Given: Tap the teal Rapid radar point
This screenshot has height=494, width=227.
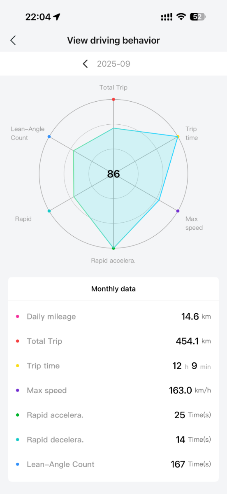Looking at the screenshot, I should [x=49, y=211].
